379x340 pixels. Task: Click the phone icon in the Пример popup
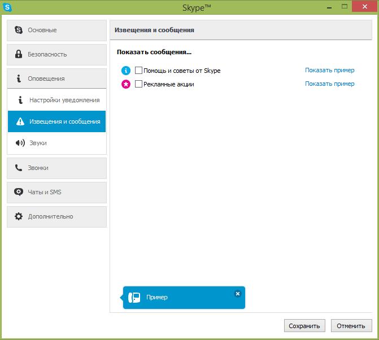134,298
